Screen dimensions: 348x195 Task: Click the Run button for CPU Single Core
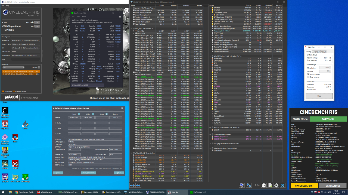(x=37, y=26)
